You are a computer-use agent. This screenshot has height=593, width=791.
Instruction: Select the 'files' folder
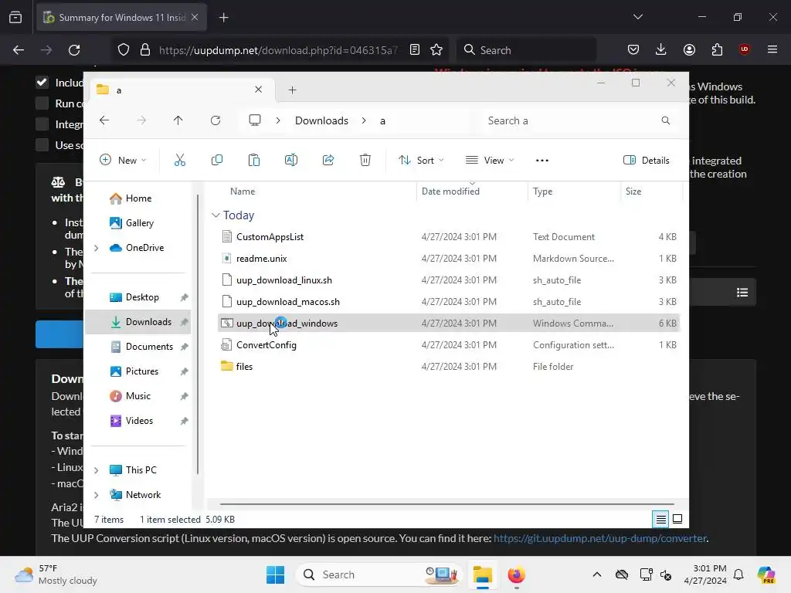pyautogui.click(x=449, y=367)
